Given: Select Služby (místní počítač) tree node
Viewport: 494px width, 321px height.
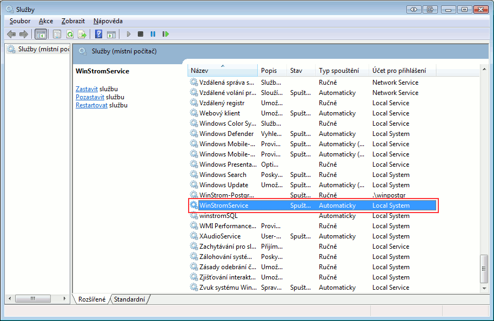Looking at the screenshot, I should coord(38,49).
